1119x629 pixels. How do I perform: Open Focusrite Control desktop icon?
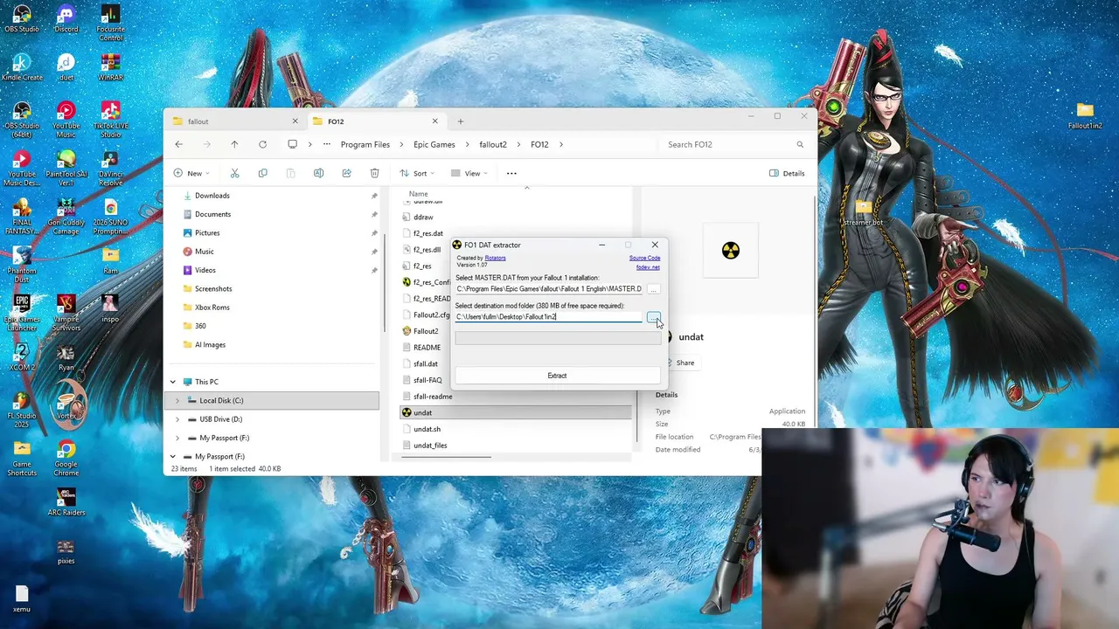click(110, 24)
